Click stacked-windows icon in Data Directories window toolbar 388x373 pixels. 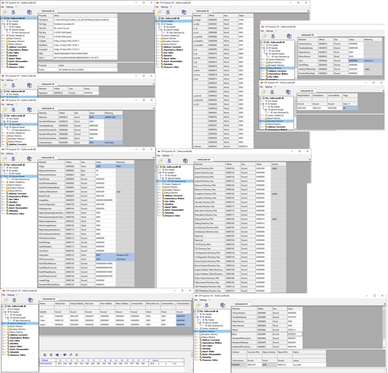pyautogui.click(x=185, y=161)
